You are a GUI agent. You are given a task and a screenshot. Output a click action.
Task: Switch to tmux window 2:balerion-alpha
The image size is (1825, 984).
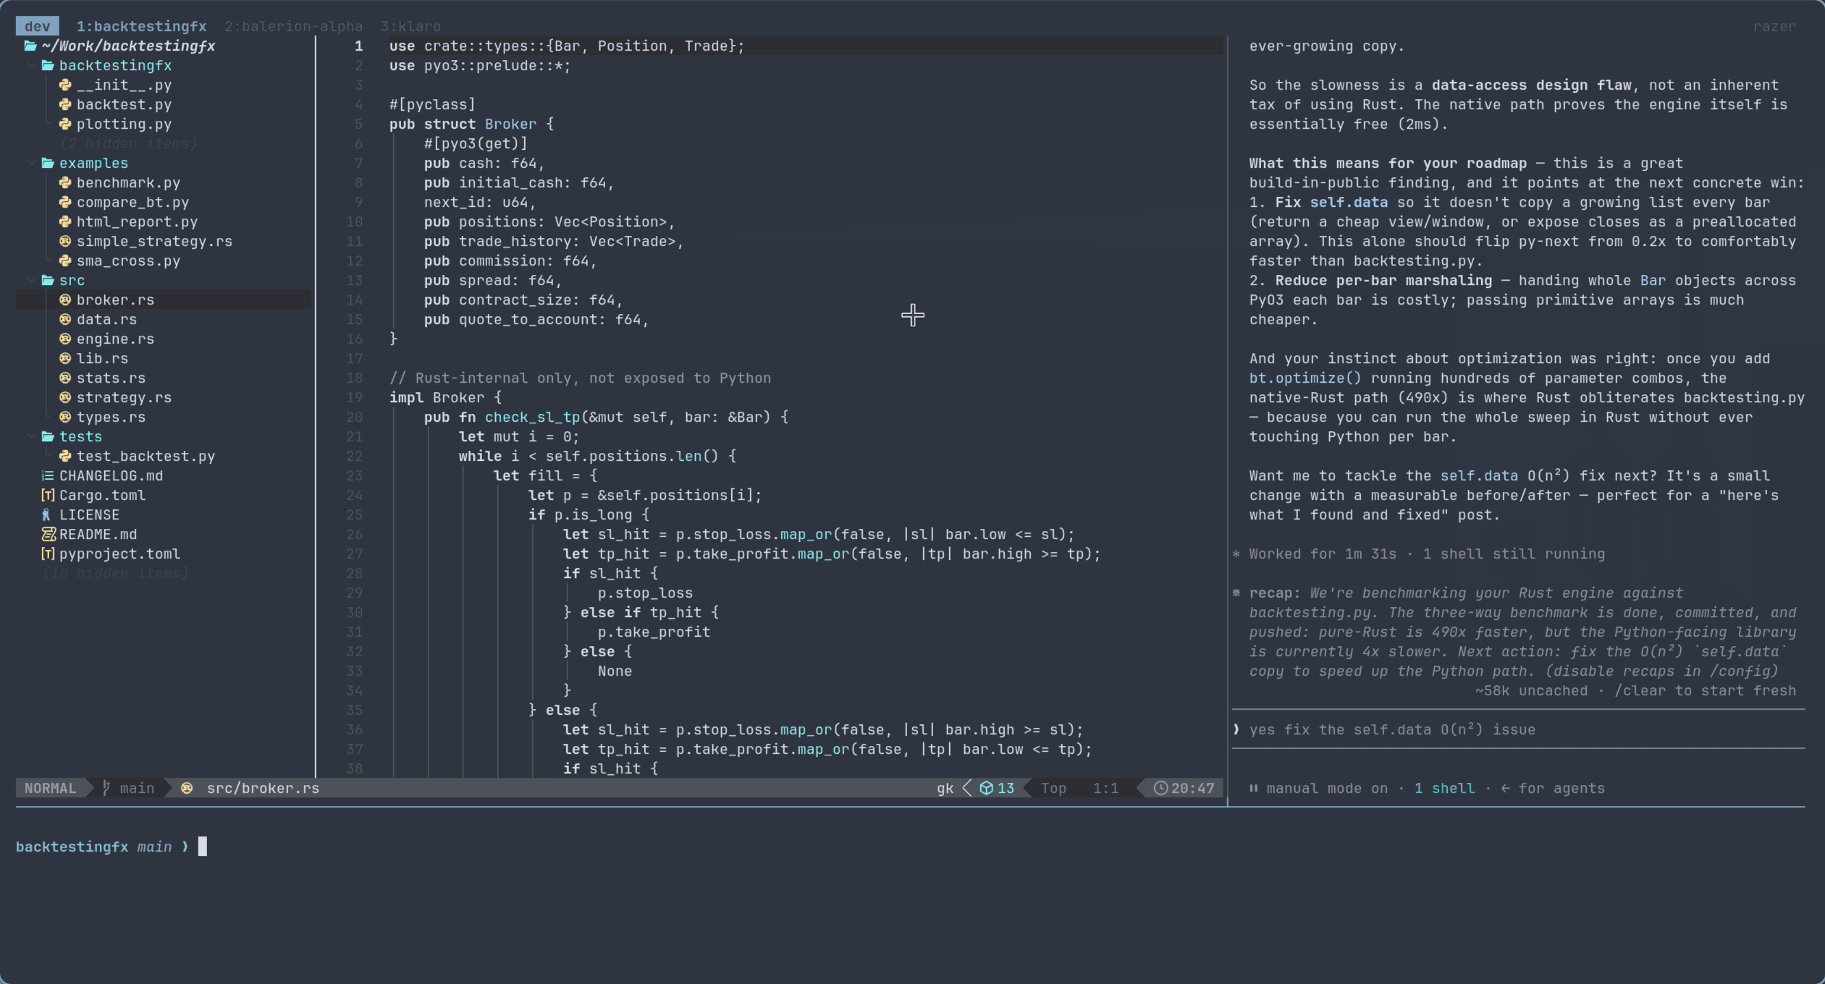(x=293, y=26)
